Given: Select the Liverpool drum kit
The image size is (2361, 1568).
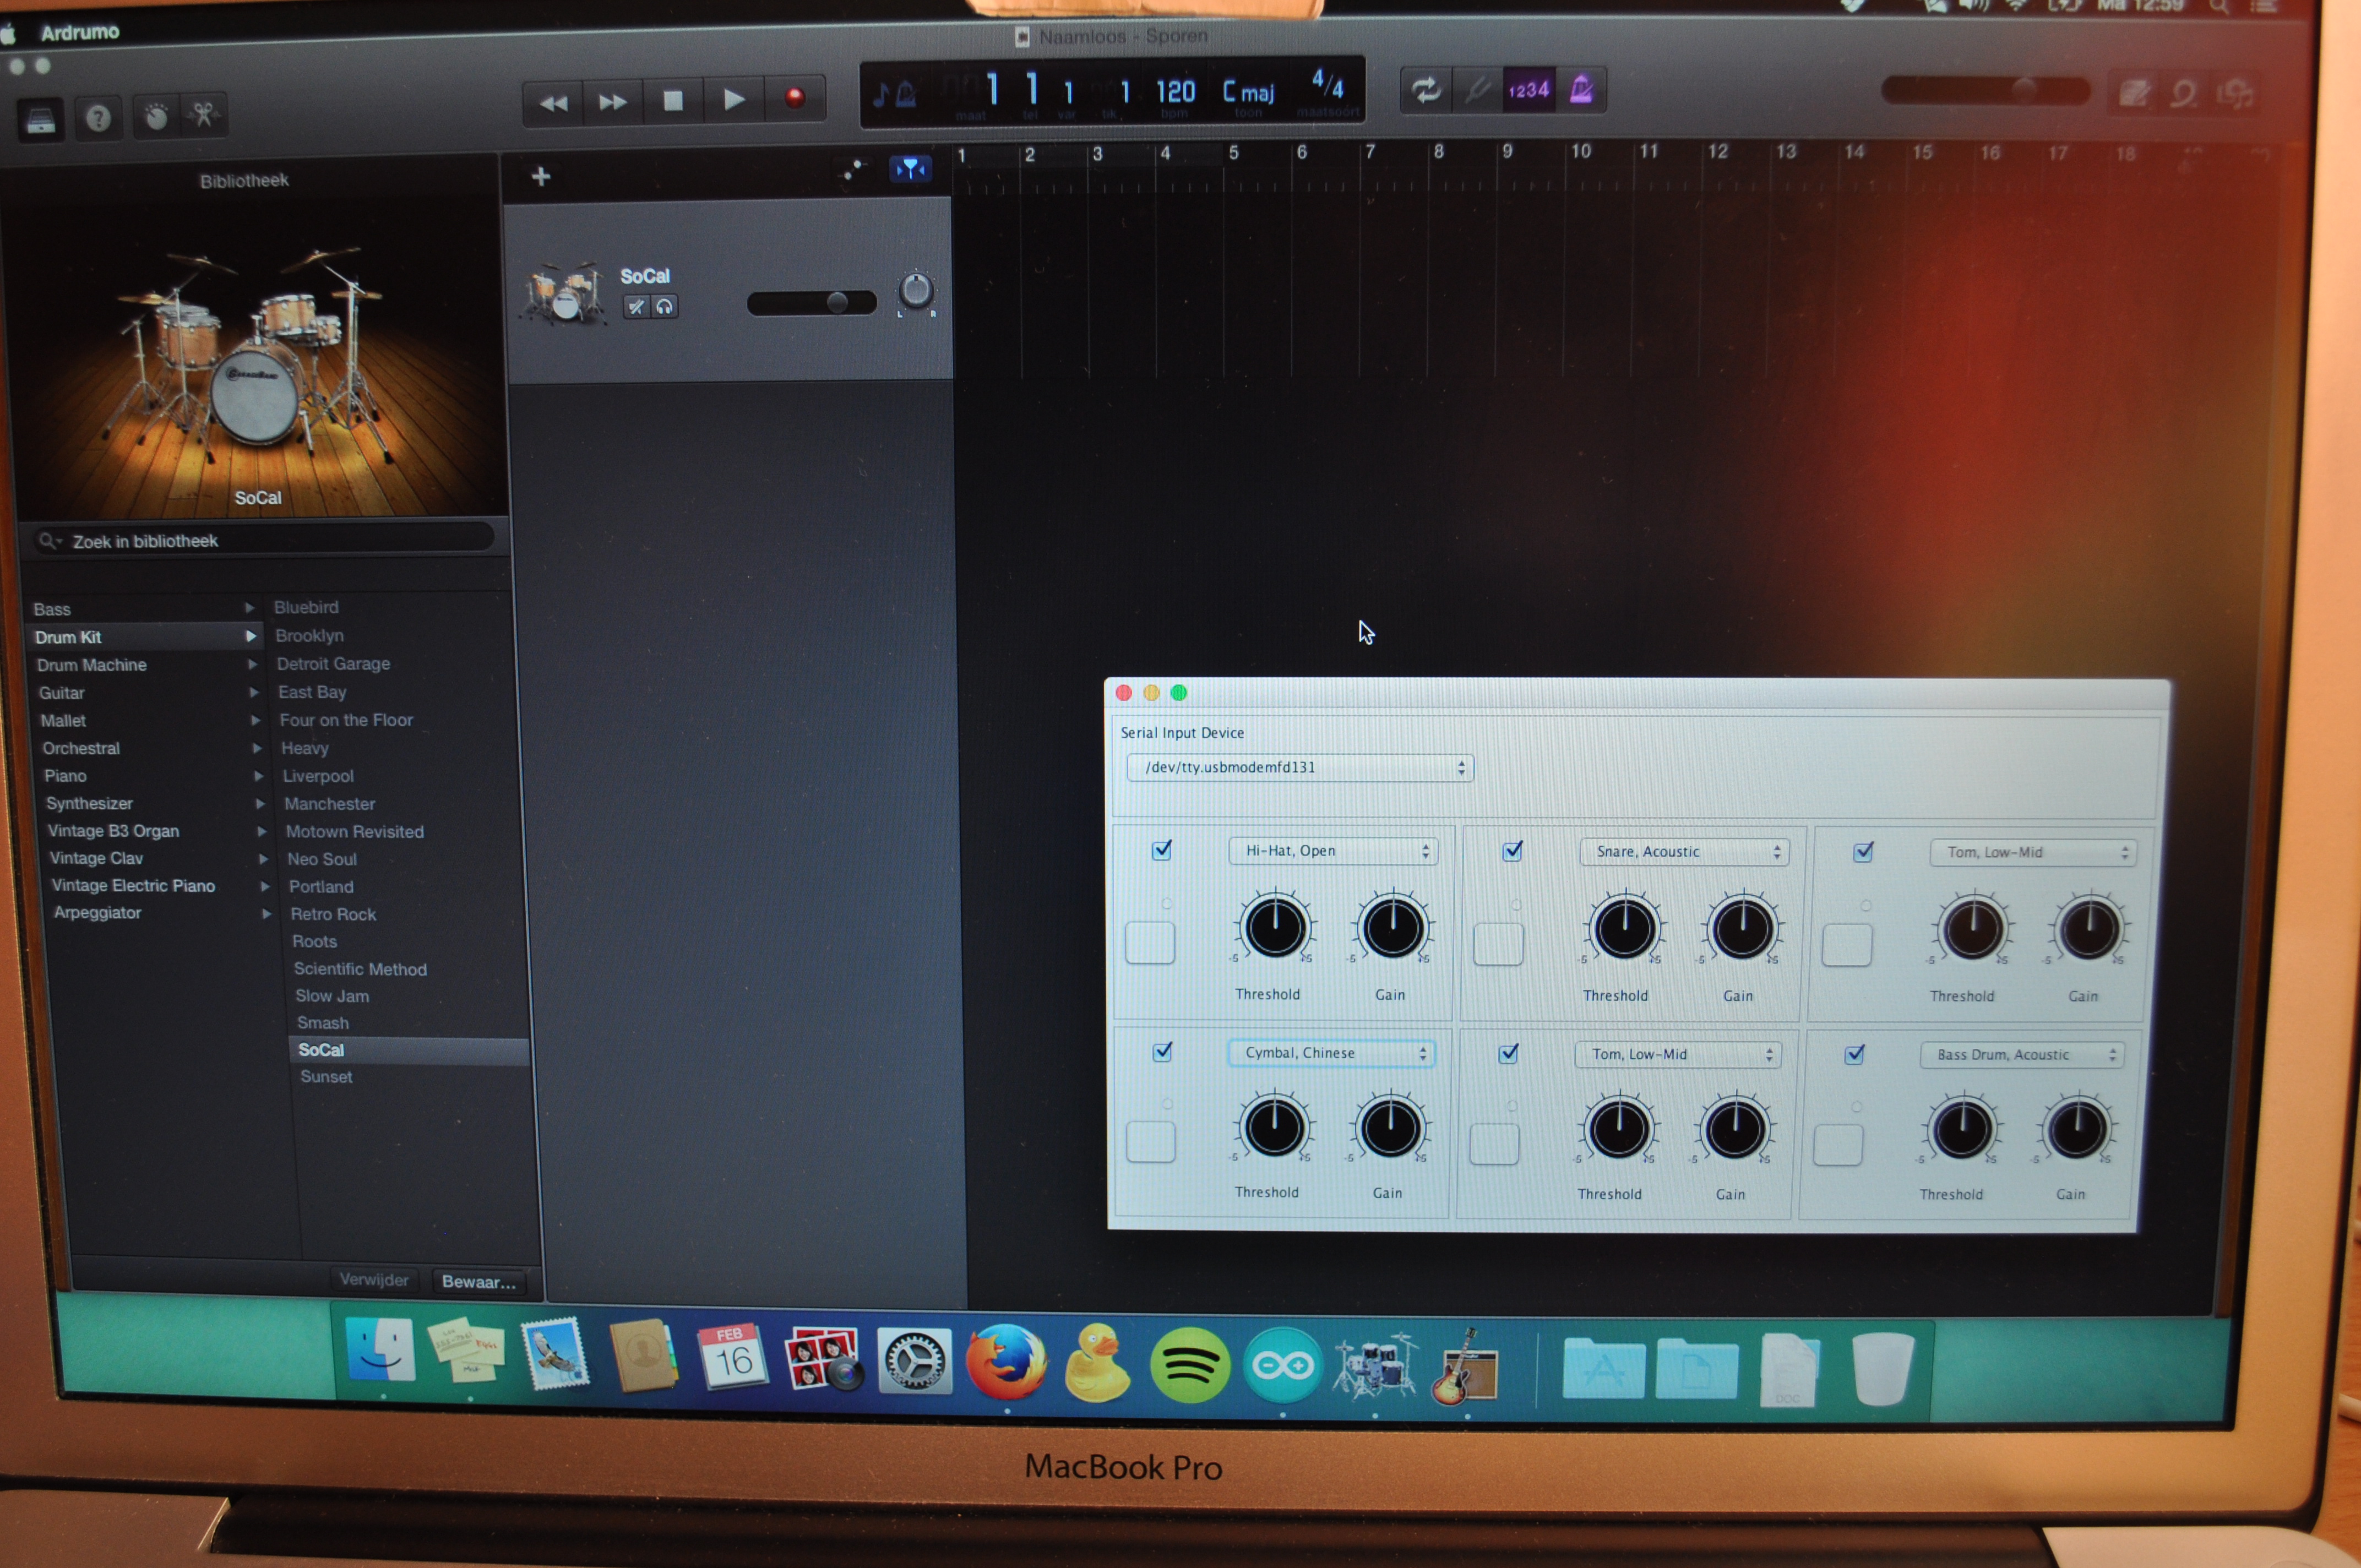Looking at the screenshot, I should pyautogui.click(x=318, y=776).
